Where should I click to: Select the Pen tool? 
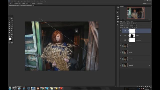click(x=9, y=33)
